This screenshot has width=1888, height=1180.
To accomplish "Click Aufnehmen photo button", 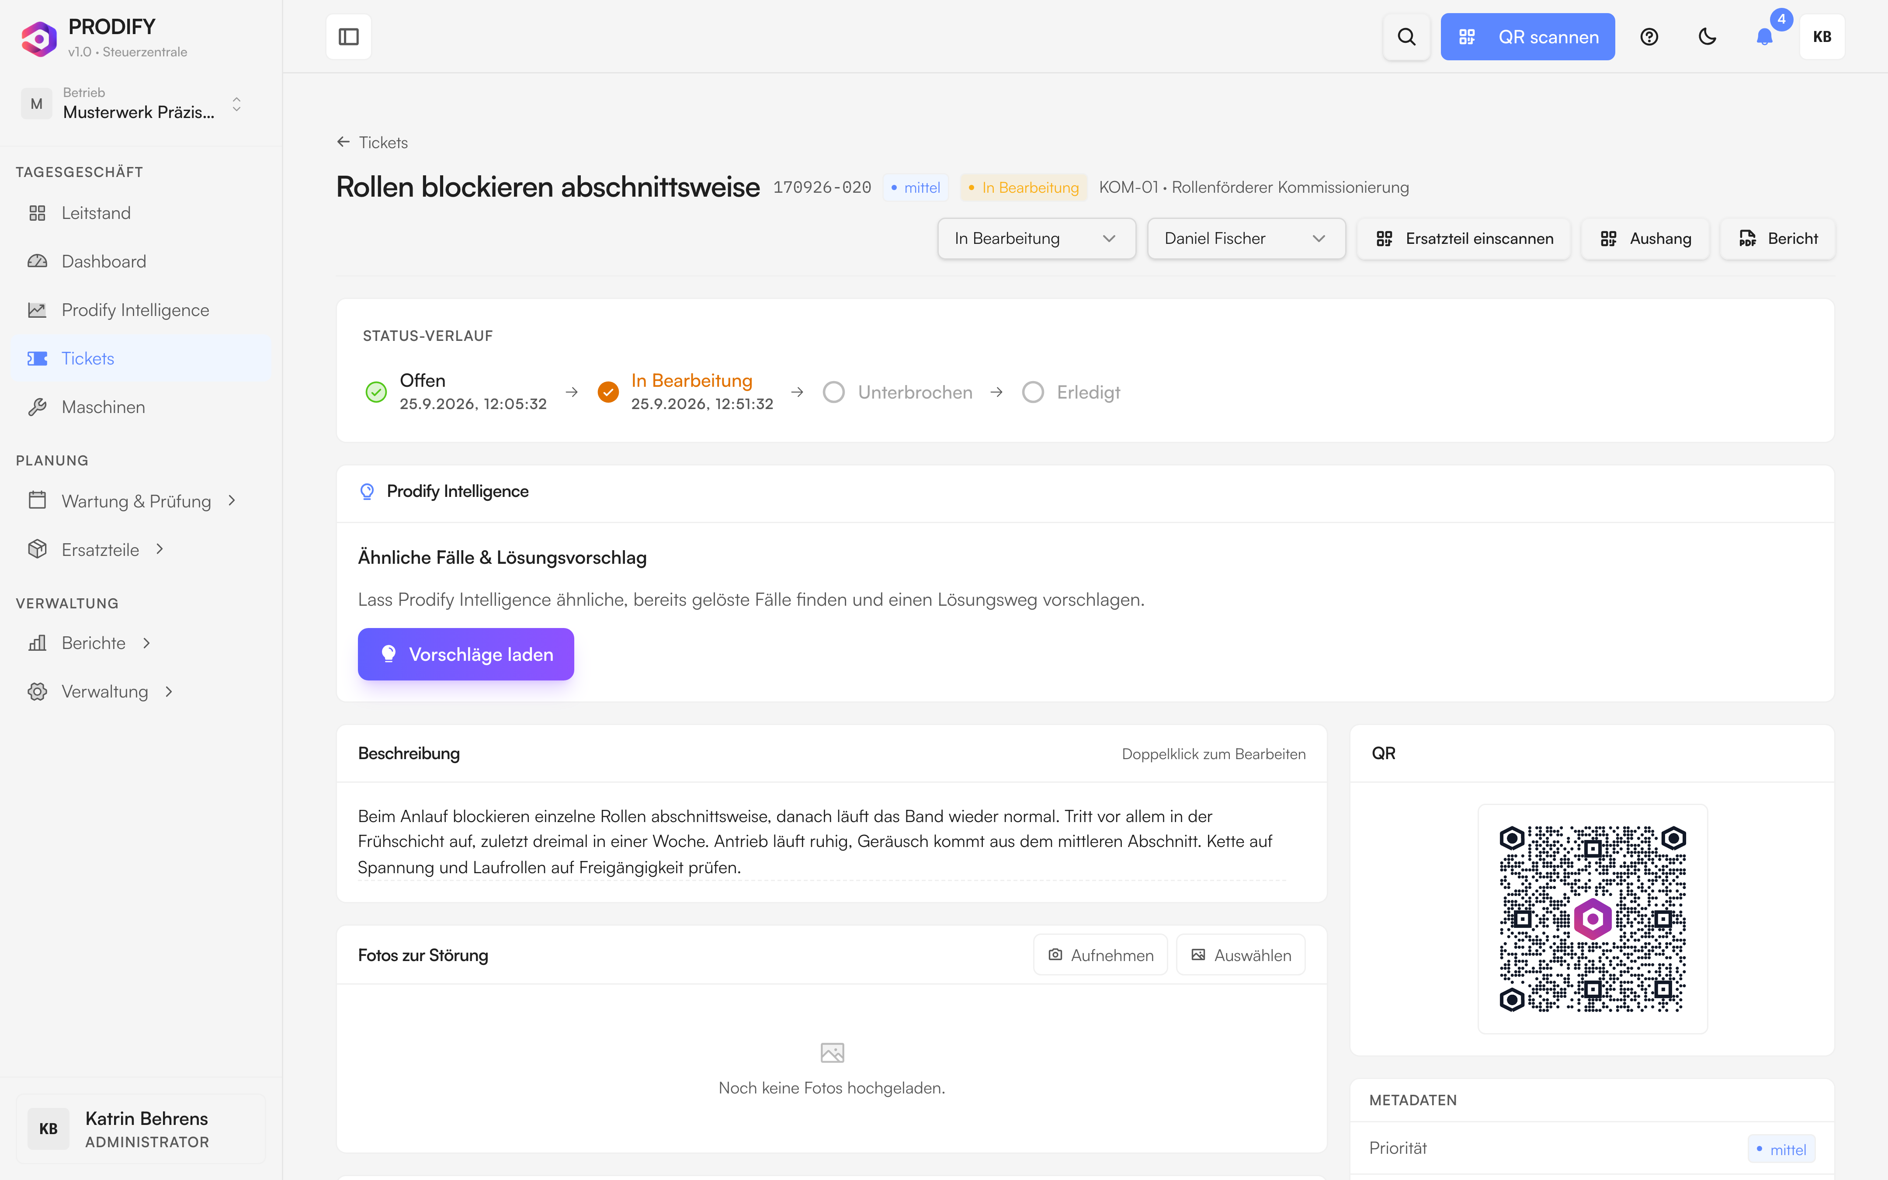I will [1100, 954].
